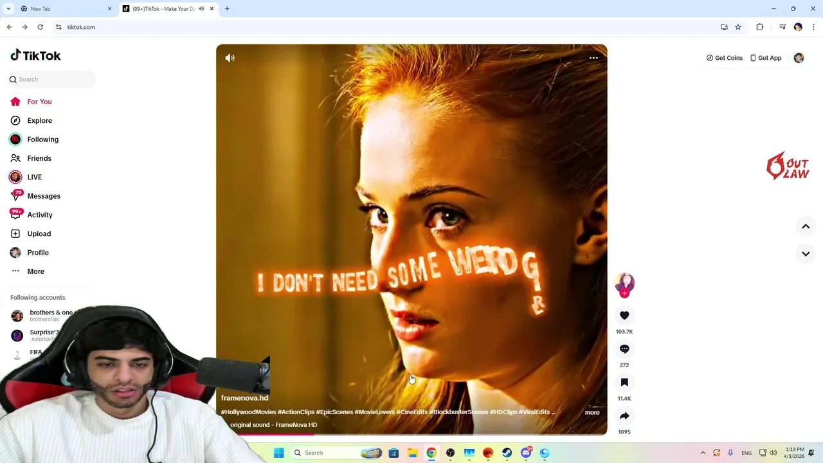Install the TikTok app icon

click(724, 27)
